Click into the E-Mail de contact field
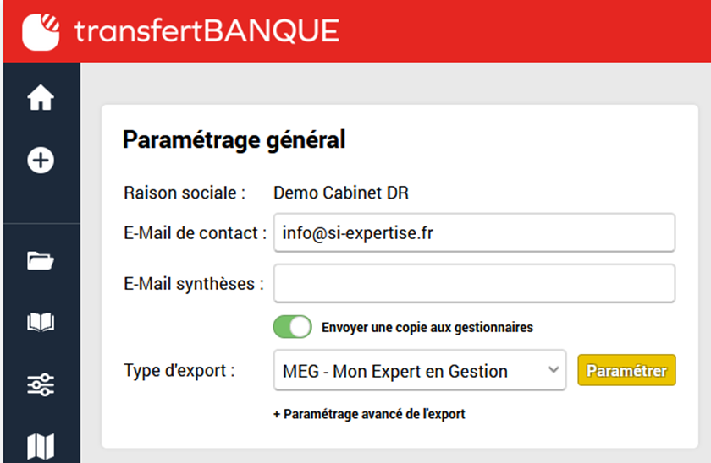The height and width of the screenshot is (463, 711). (x=474, y=233)
